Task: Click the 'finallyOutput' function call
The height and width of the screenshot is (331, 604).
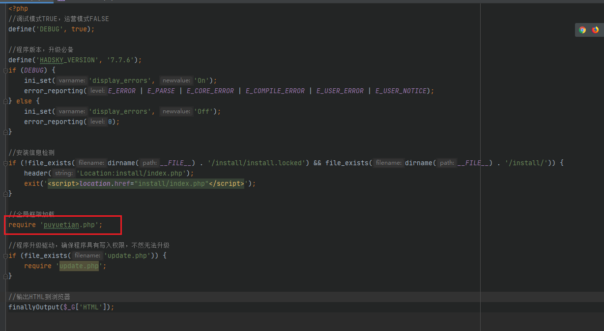Action: [x=34, y=307]
